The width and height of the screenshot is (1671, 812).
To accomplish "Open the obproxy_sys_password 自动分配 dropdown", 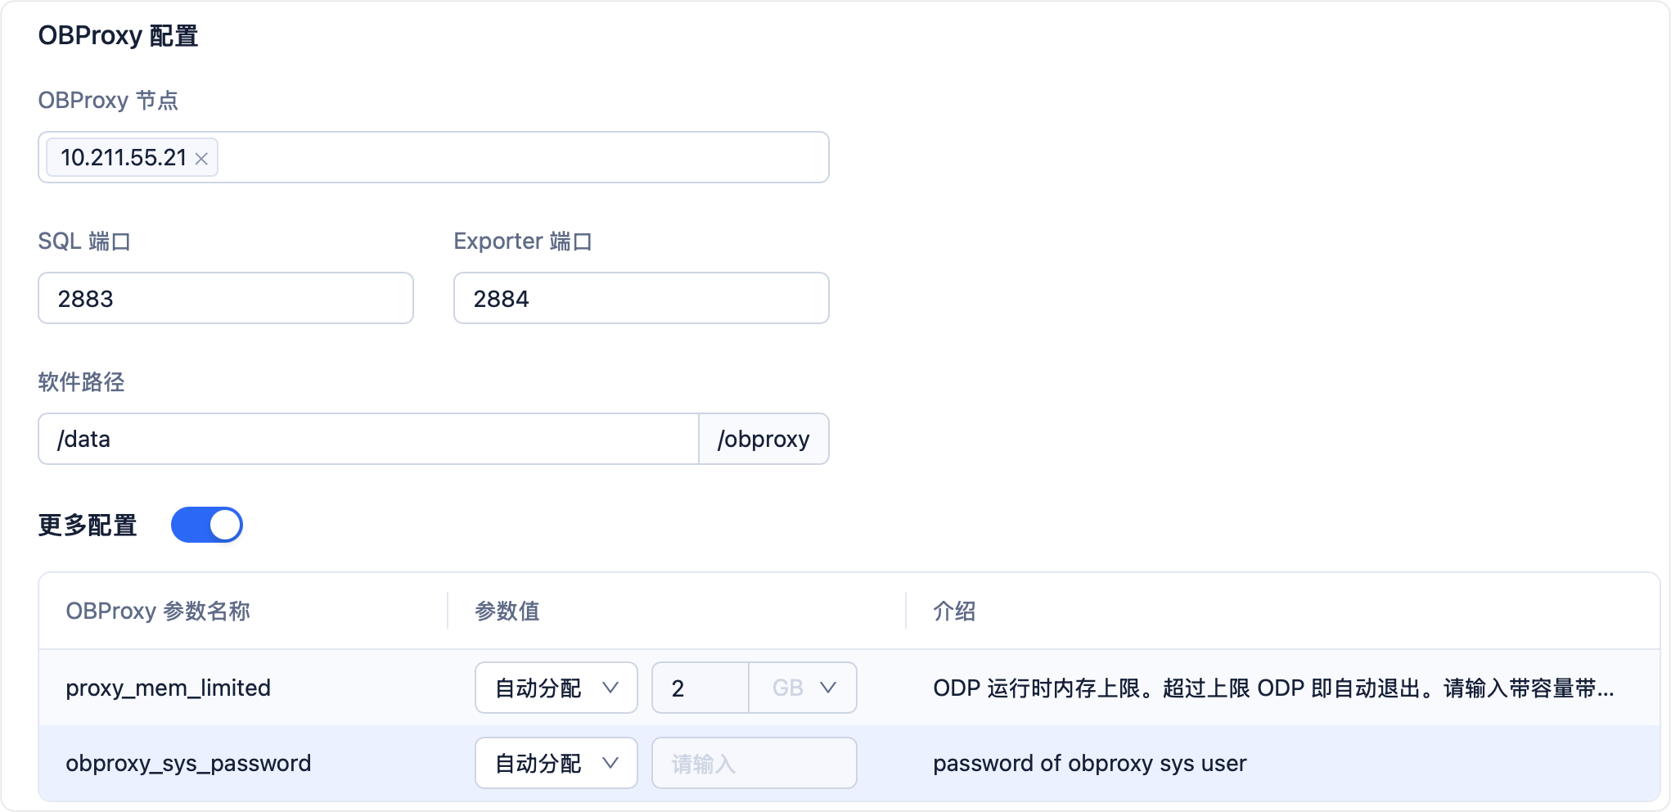I will pos(556,763).
